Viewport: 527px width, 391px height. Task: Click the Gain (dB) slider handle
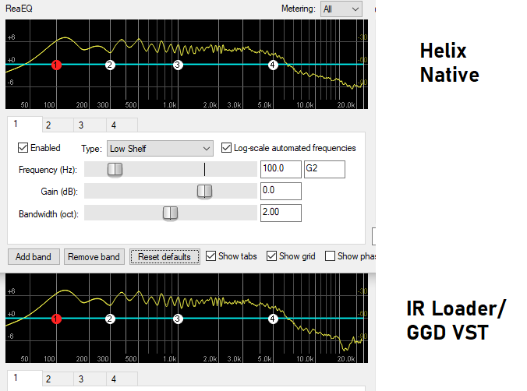click(204, 192)
